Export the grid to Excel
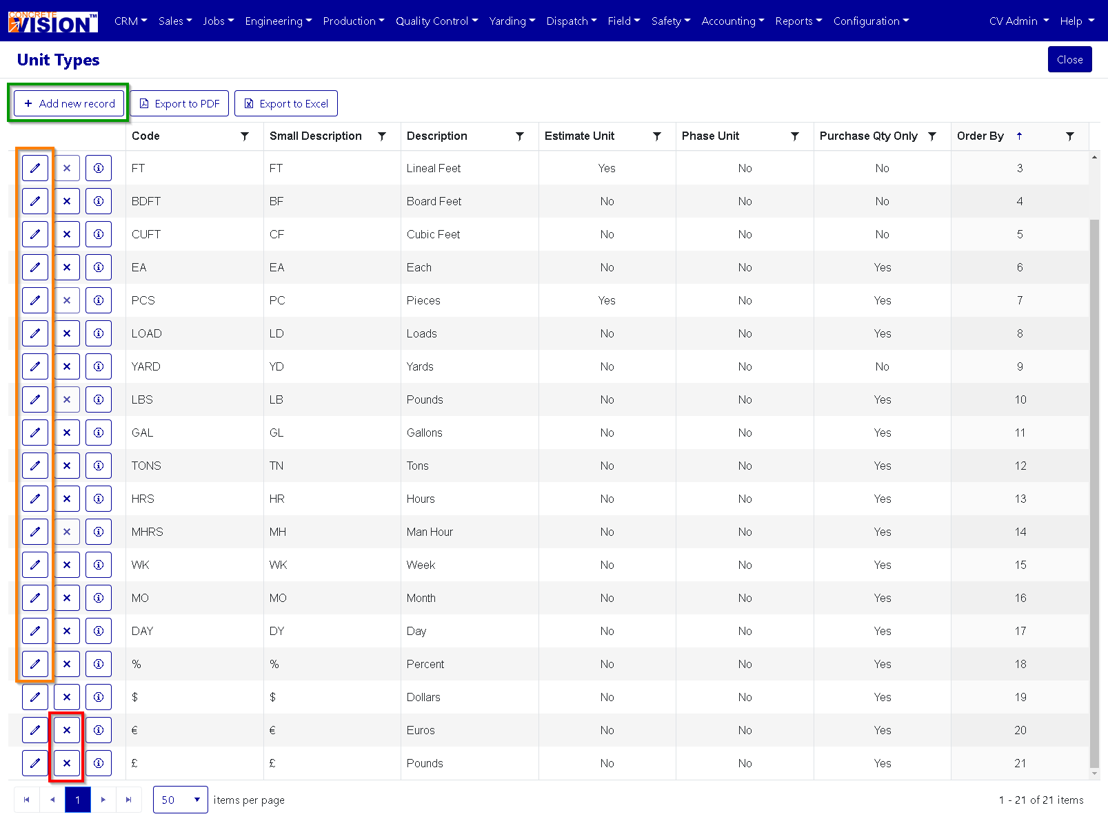This screenshot has width=1108, height=832. pos(286,103)
